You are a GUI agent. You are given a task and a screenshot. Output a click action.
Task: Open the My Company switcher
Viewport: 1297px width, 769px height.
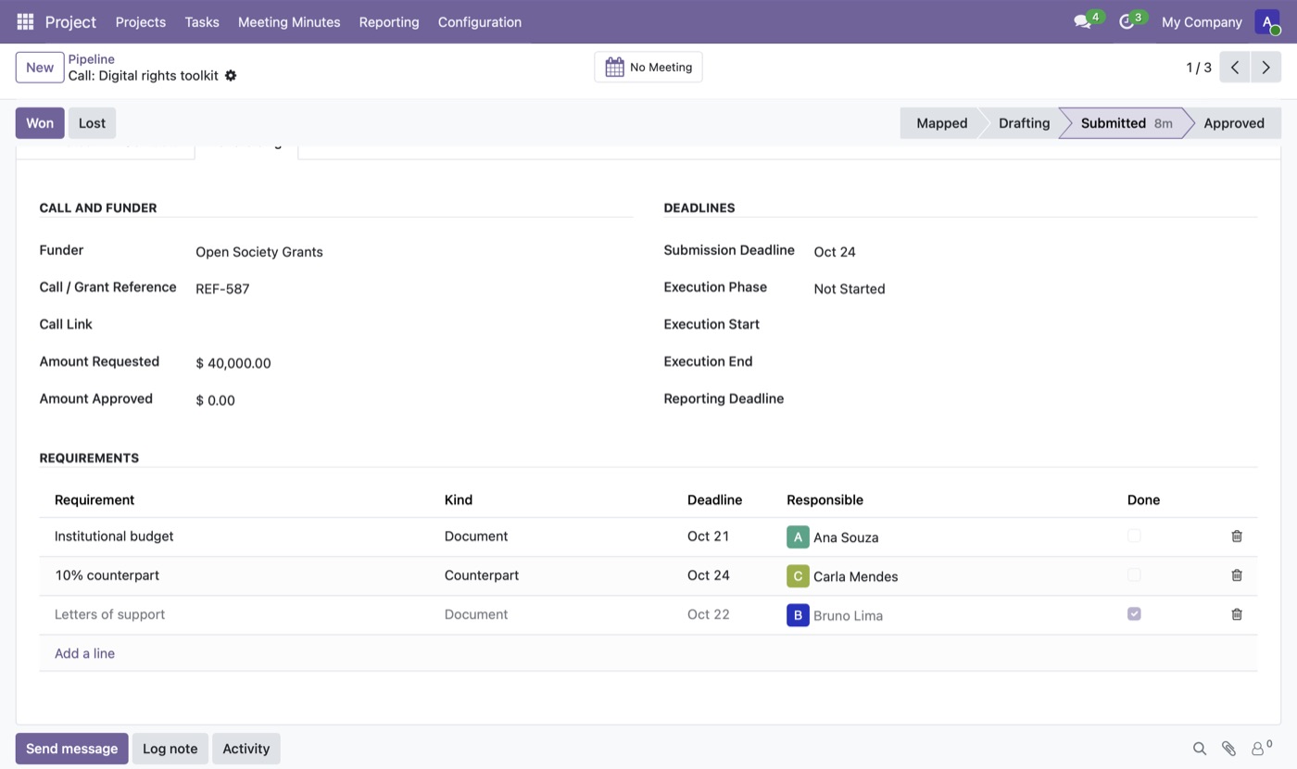coord(1202,22)
